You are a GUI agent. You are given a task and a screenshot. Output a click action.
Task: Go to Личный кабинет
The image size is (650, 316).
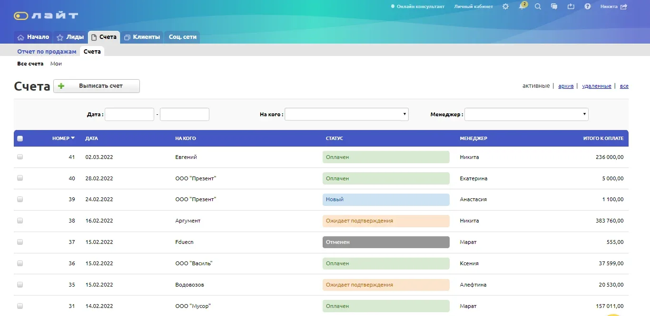tap(473, 7)
